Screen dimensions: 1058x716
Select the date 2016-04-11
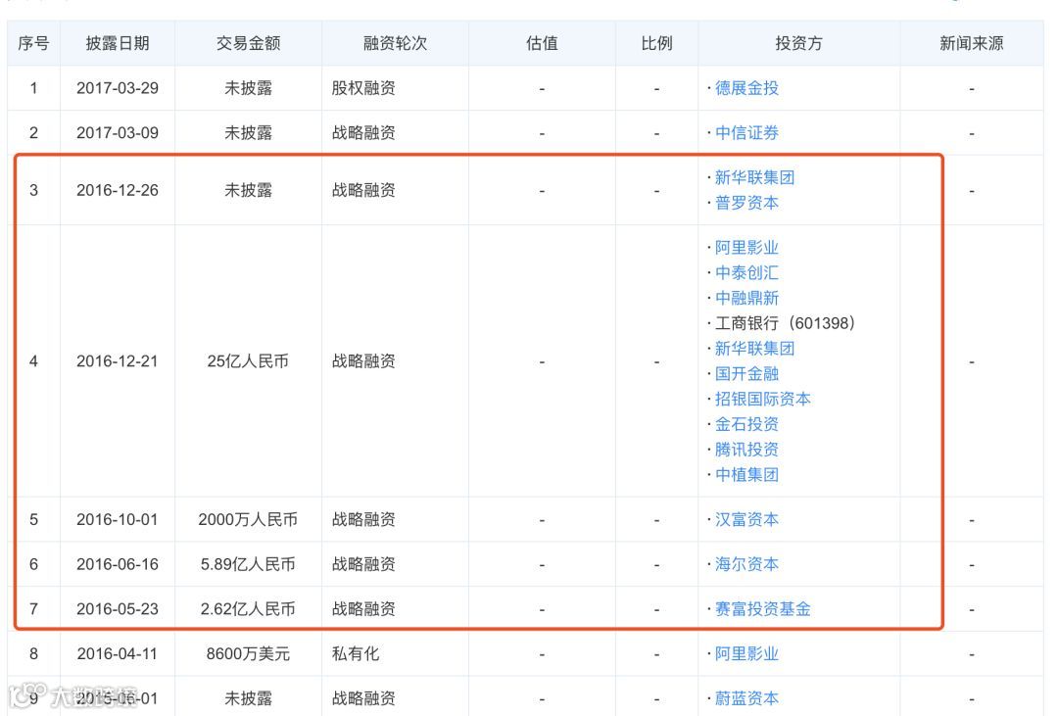[x=118, y=653]
